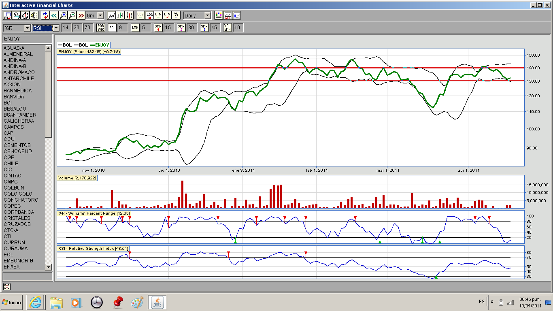Click the red double-right scroll forward icon
Screen dimensions: 553x311
tap(81, 15)
